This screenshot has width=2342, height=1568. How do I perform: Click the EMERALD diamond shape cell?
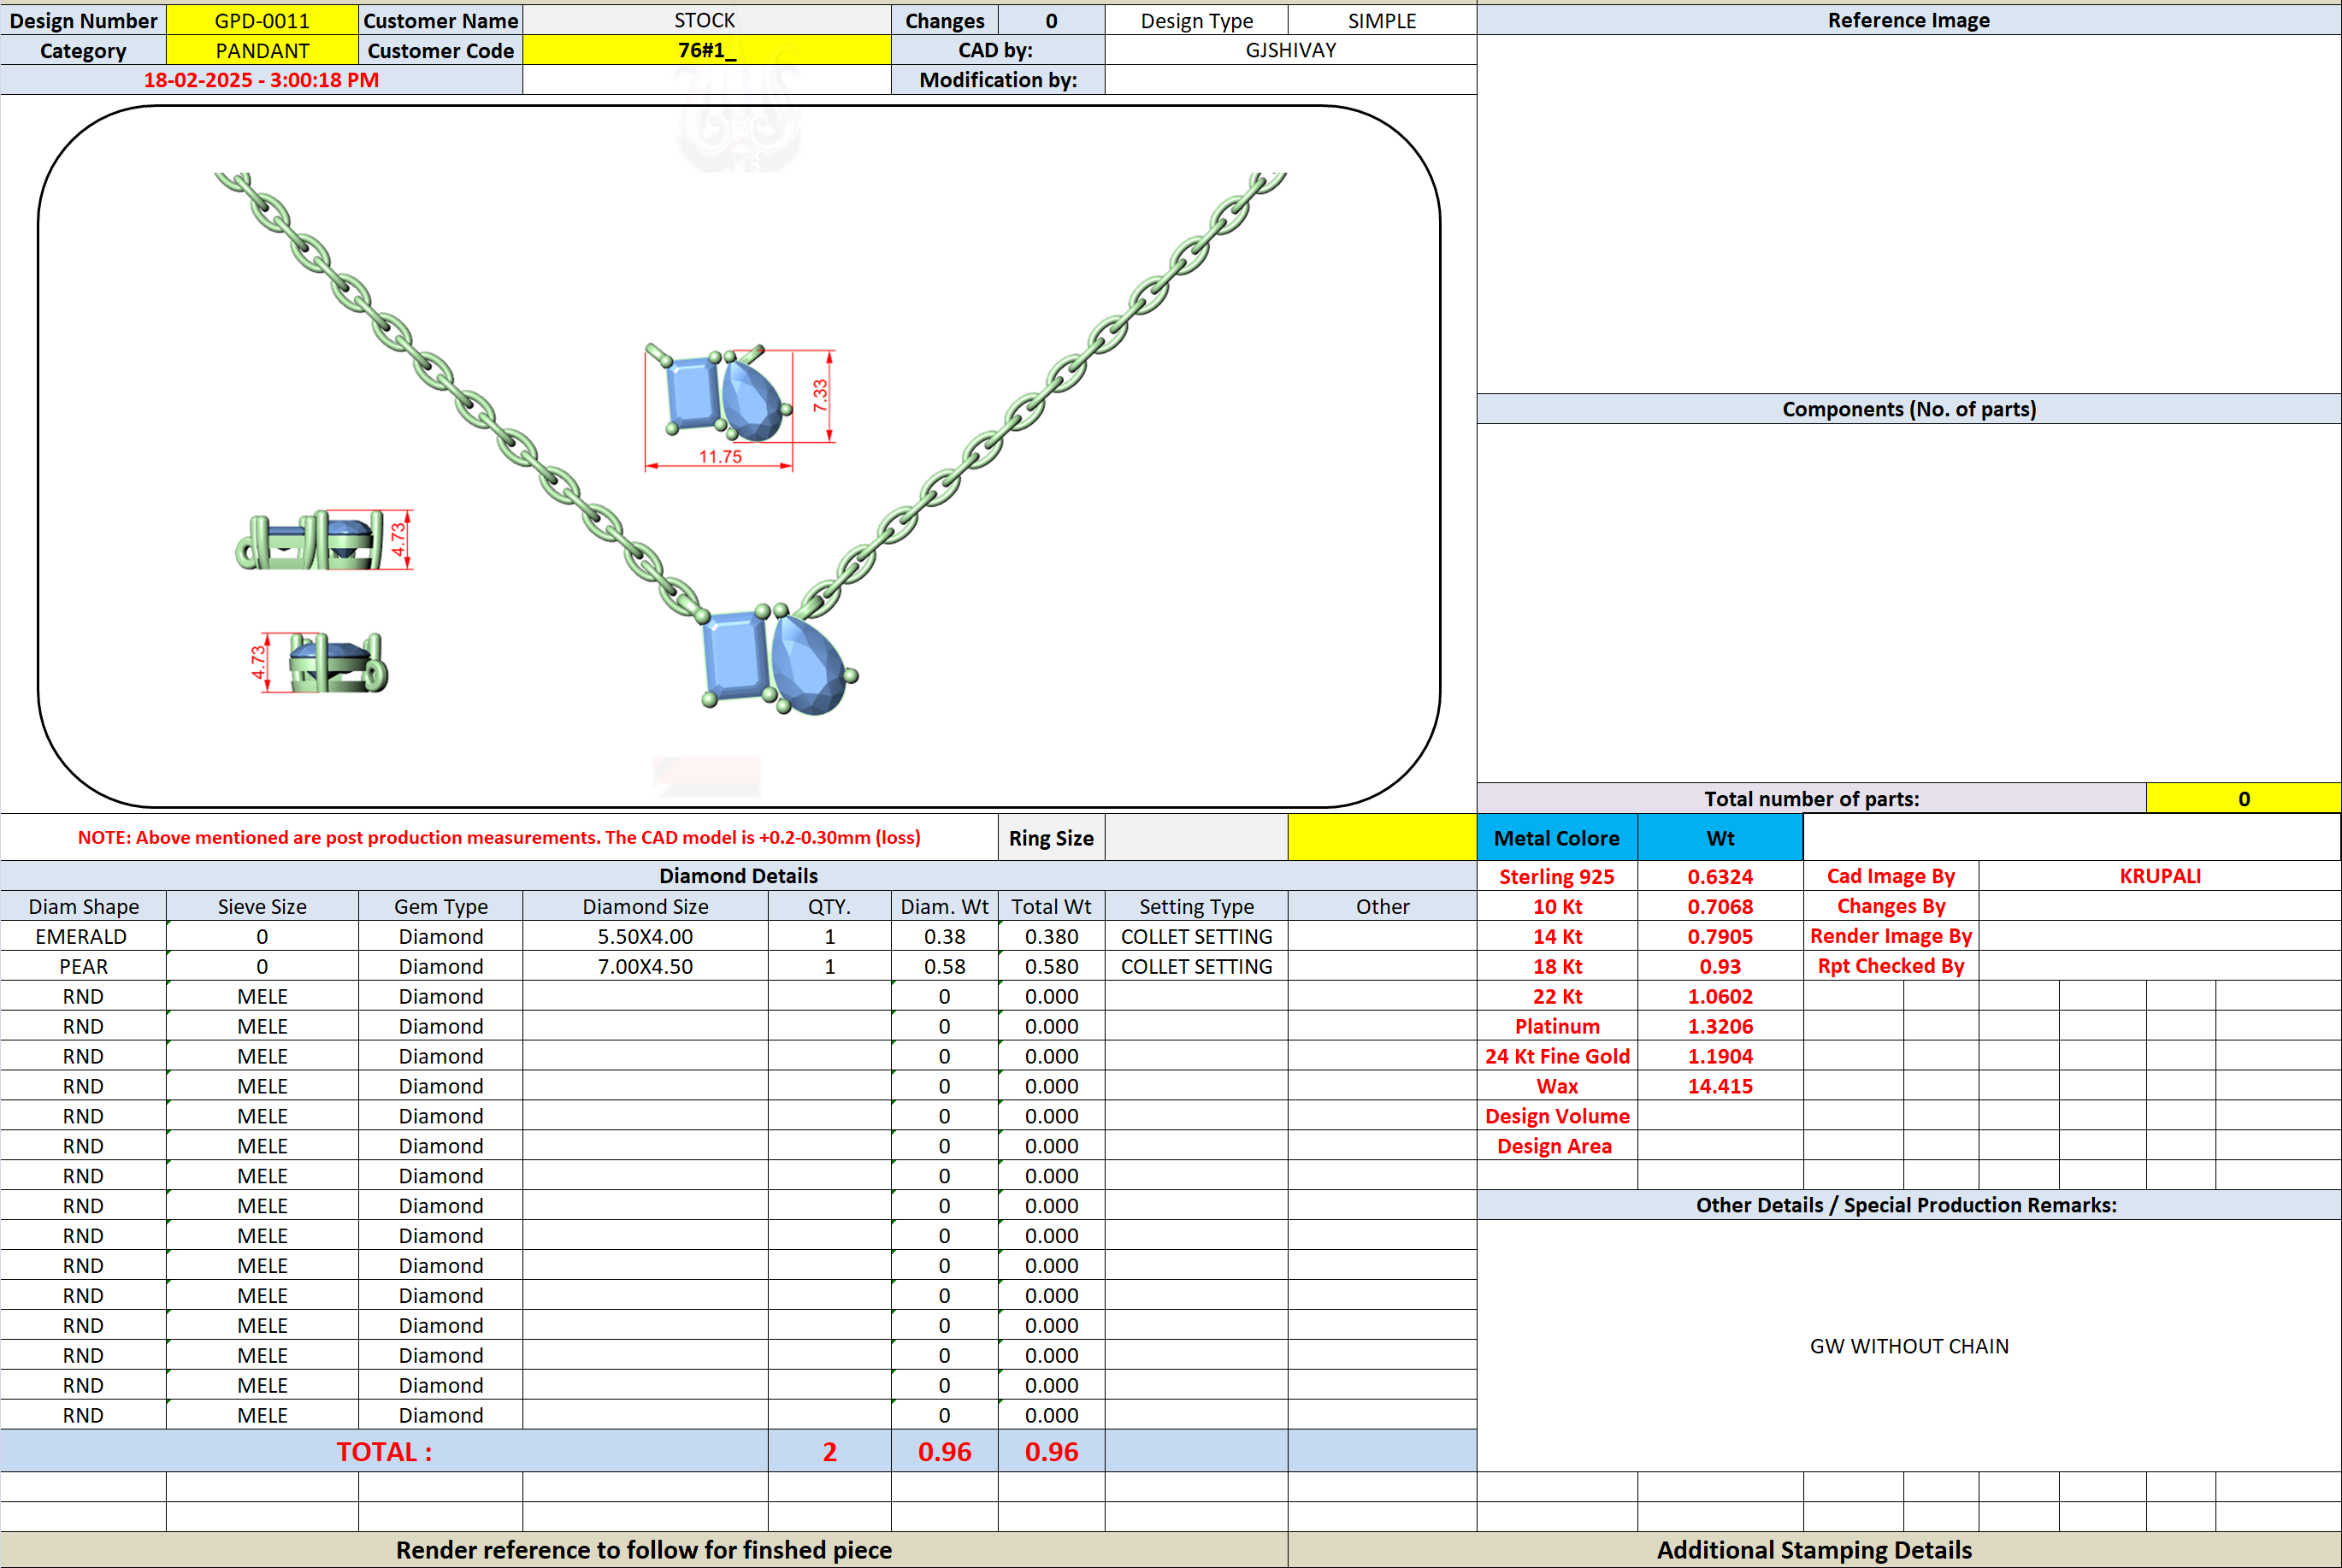click(82, 937)
